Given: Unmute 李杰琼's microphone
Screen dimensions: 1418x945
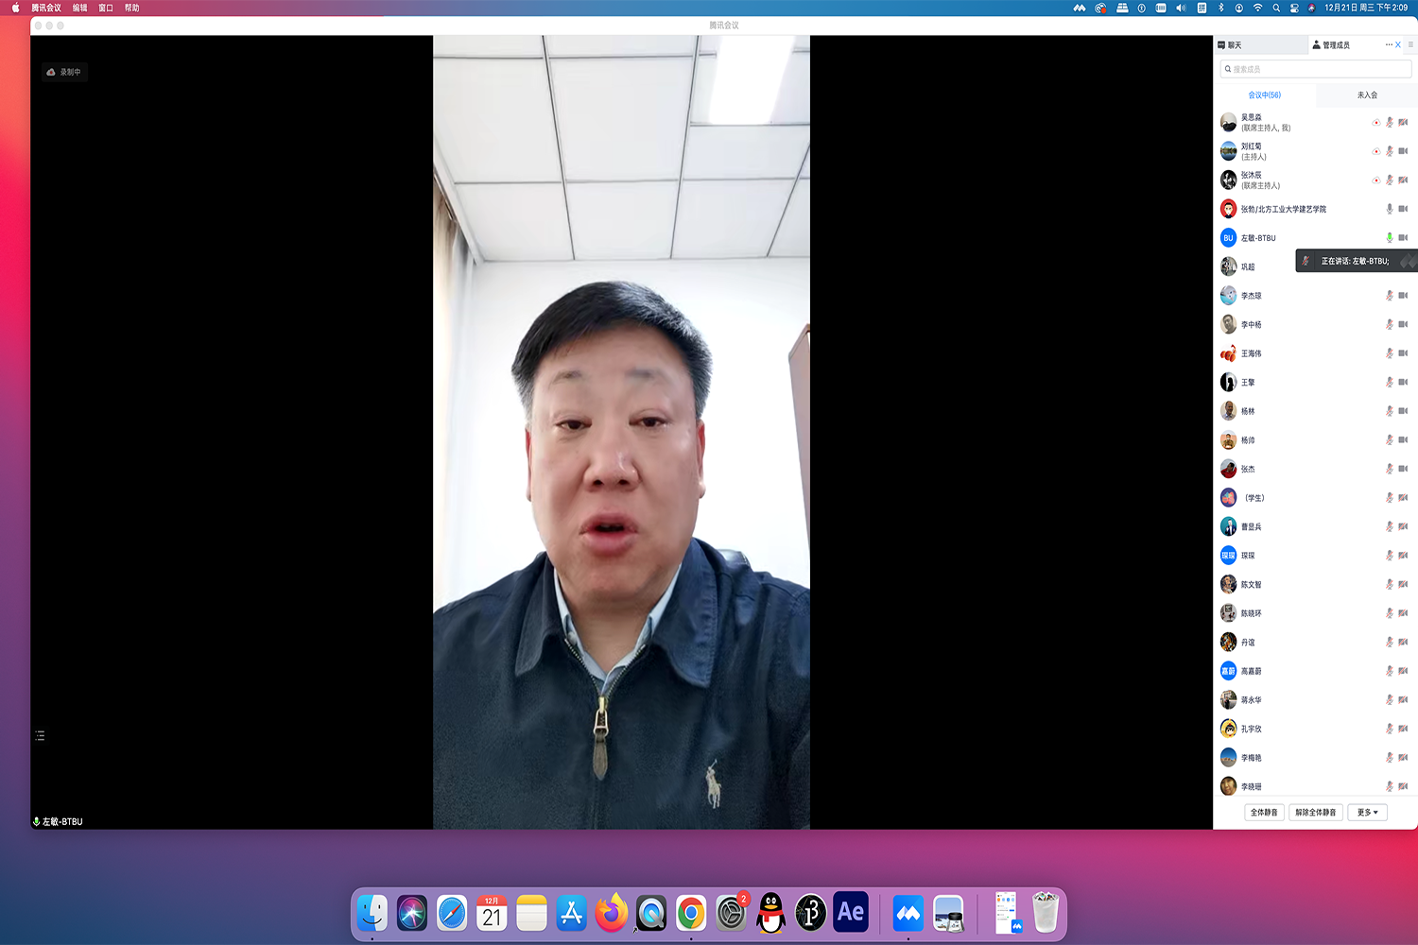Looking at the screenshot, I should coord(1389,296).
